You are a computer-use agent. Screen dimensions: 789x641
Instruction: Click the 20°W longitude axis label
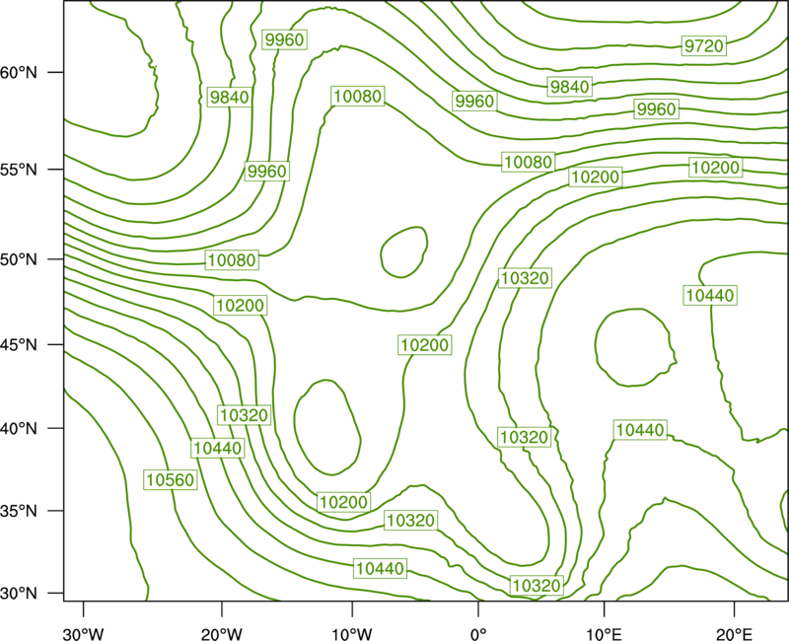[x=221, y=634]
